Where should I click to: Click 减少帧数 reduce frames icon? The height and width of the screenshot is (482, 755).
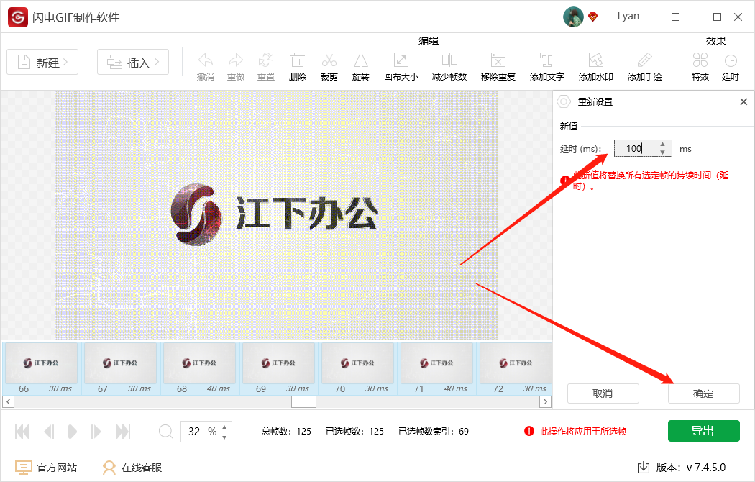coord(449,60)
